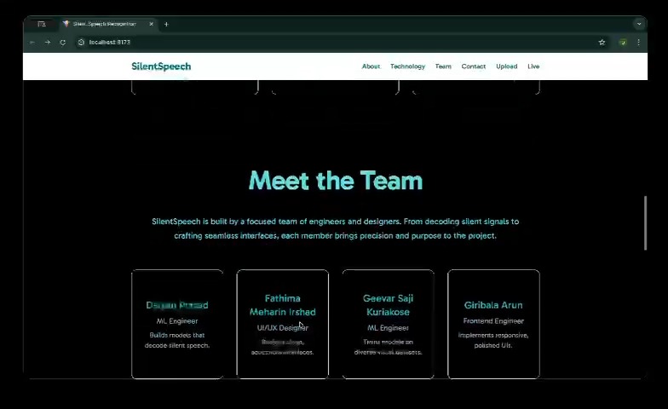Screen dimensions: 668x409
Task: Close the Silent Speech Recognition tab
Action: [x=152, y=24]
